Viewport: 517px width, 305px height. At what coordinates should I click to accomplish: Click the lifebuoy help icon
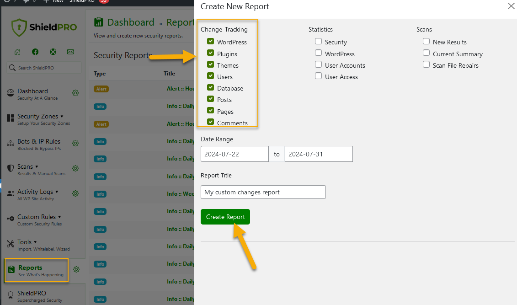pyautogui.click(x=53, y=52)
